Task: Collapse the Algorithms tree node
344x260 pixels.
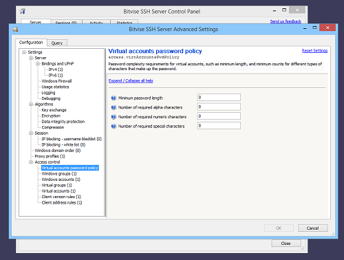Action: (31, 105)
